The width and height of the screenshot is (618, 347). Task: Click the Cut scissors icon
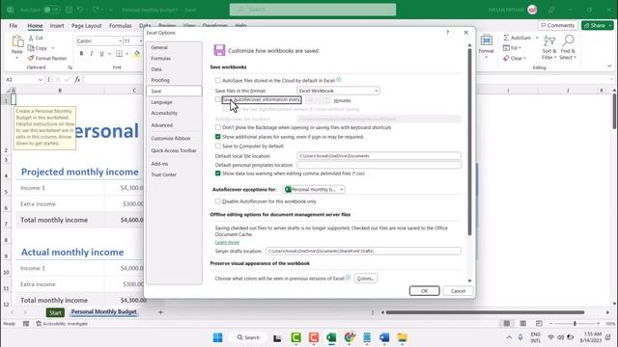coord(31,38)
